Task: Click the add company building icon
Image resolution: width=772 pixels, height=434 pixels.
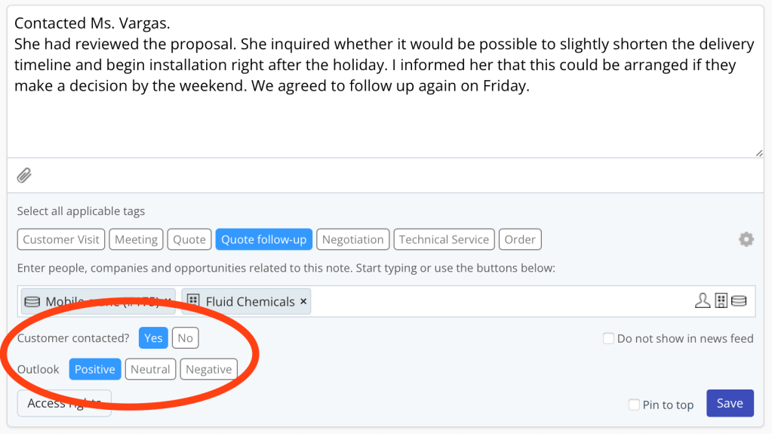Action: click(721, 301)
